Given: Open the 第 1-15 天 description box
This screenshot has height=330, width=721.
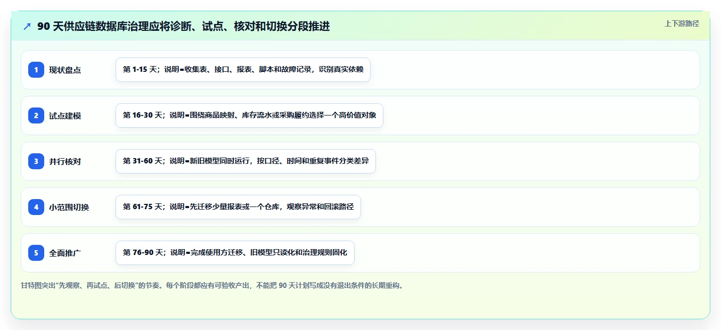Looking at the screenshot, I should [243, 70].
